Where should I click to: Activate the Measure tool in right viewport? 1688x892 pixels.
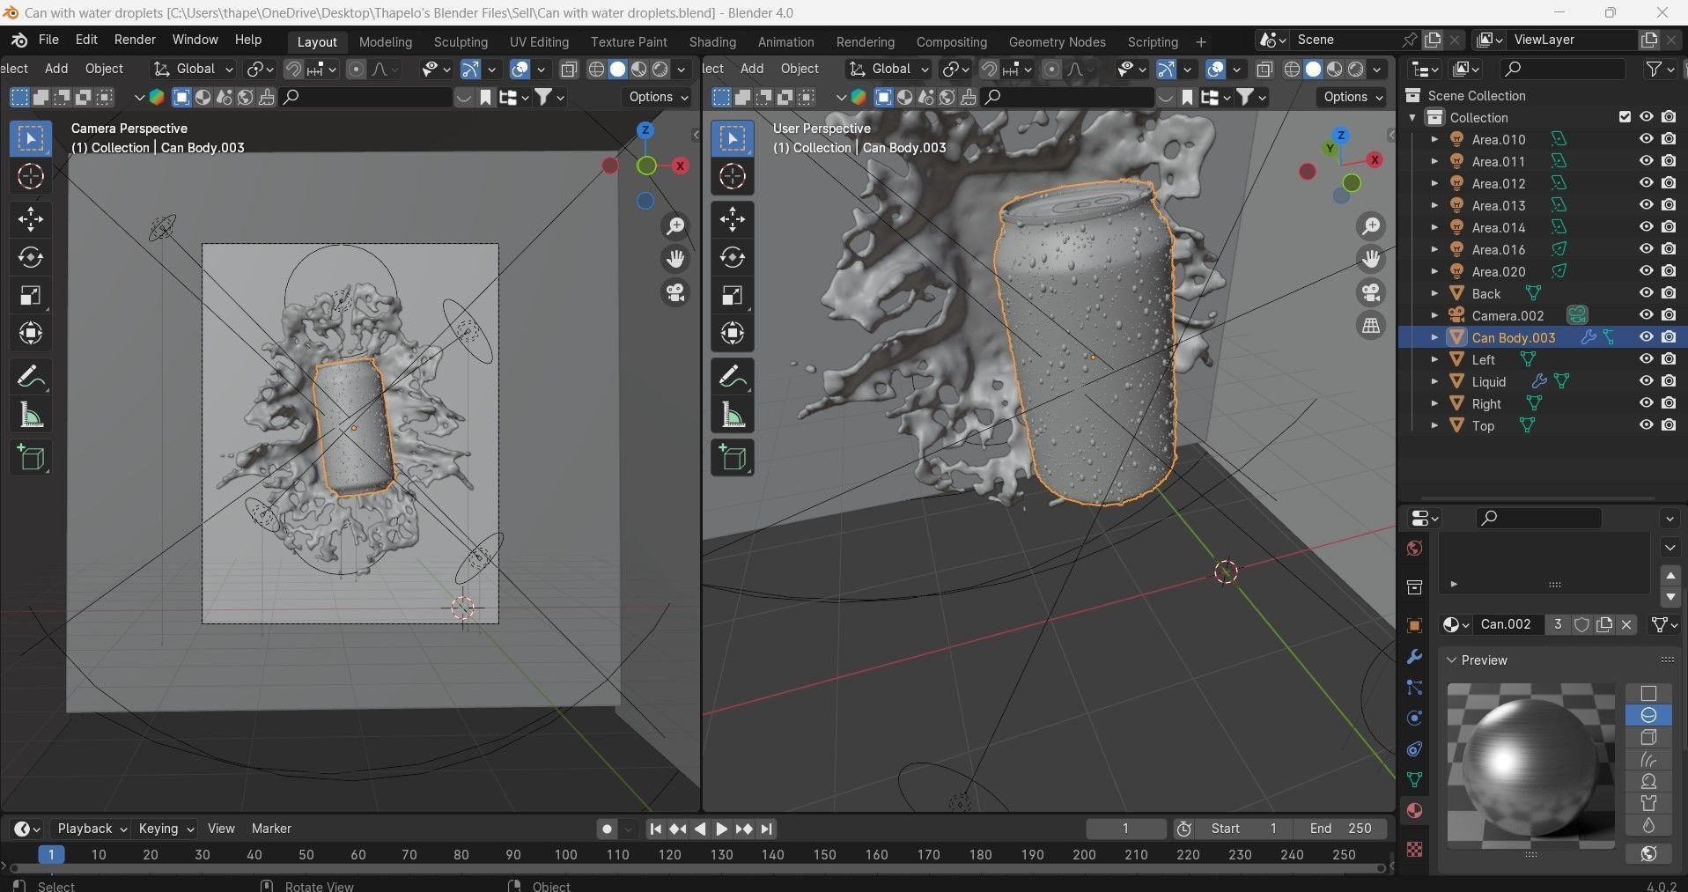click(733, 416)
